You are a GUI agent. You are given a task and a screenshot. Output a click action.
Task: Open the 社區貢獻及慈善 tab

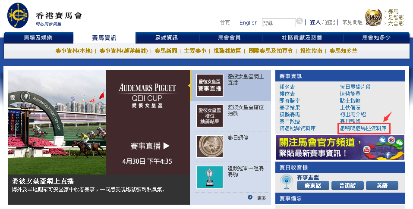point(302,37)
